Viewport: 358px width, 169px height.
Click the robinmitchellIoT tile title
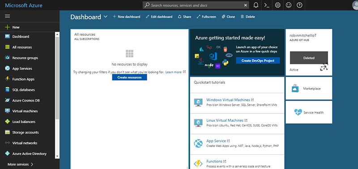tap(303, 35)
